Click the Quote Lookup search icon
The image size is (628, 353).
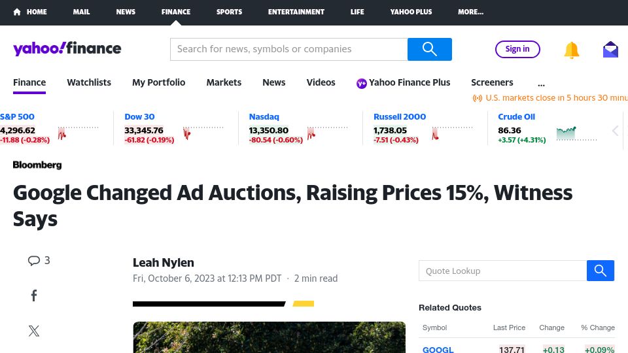pyautogui.click(x=600, y=271)
